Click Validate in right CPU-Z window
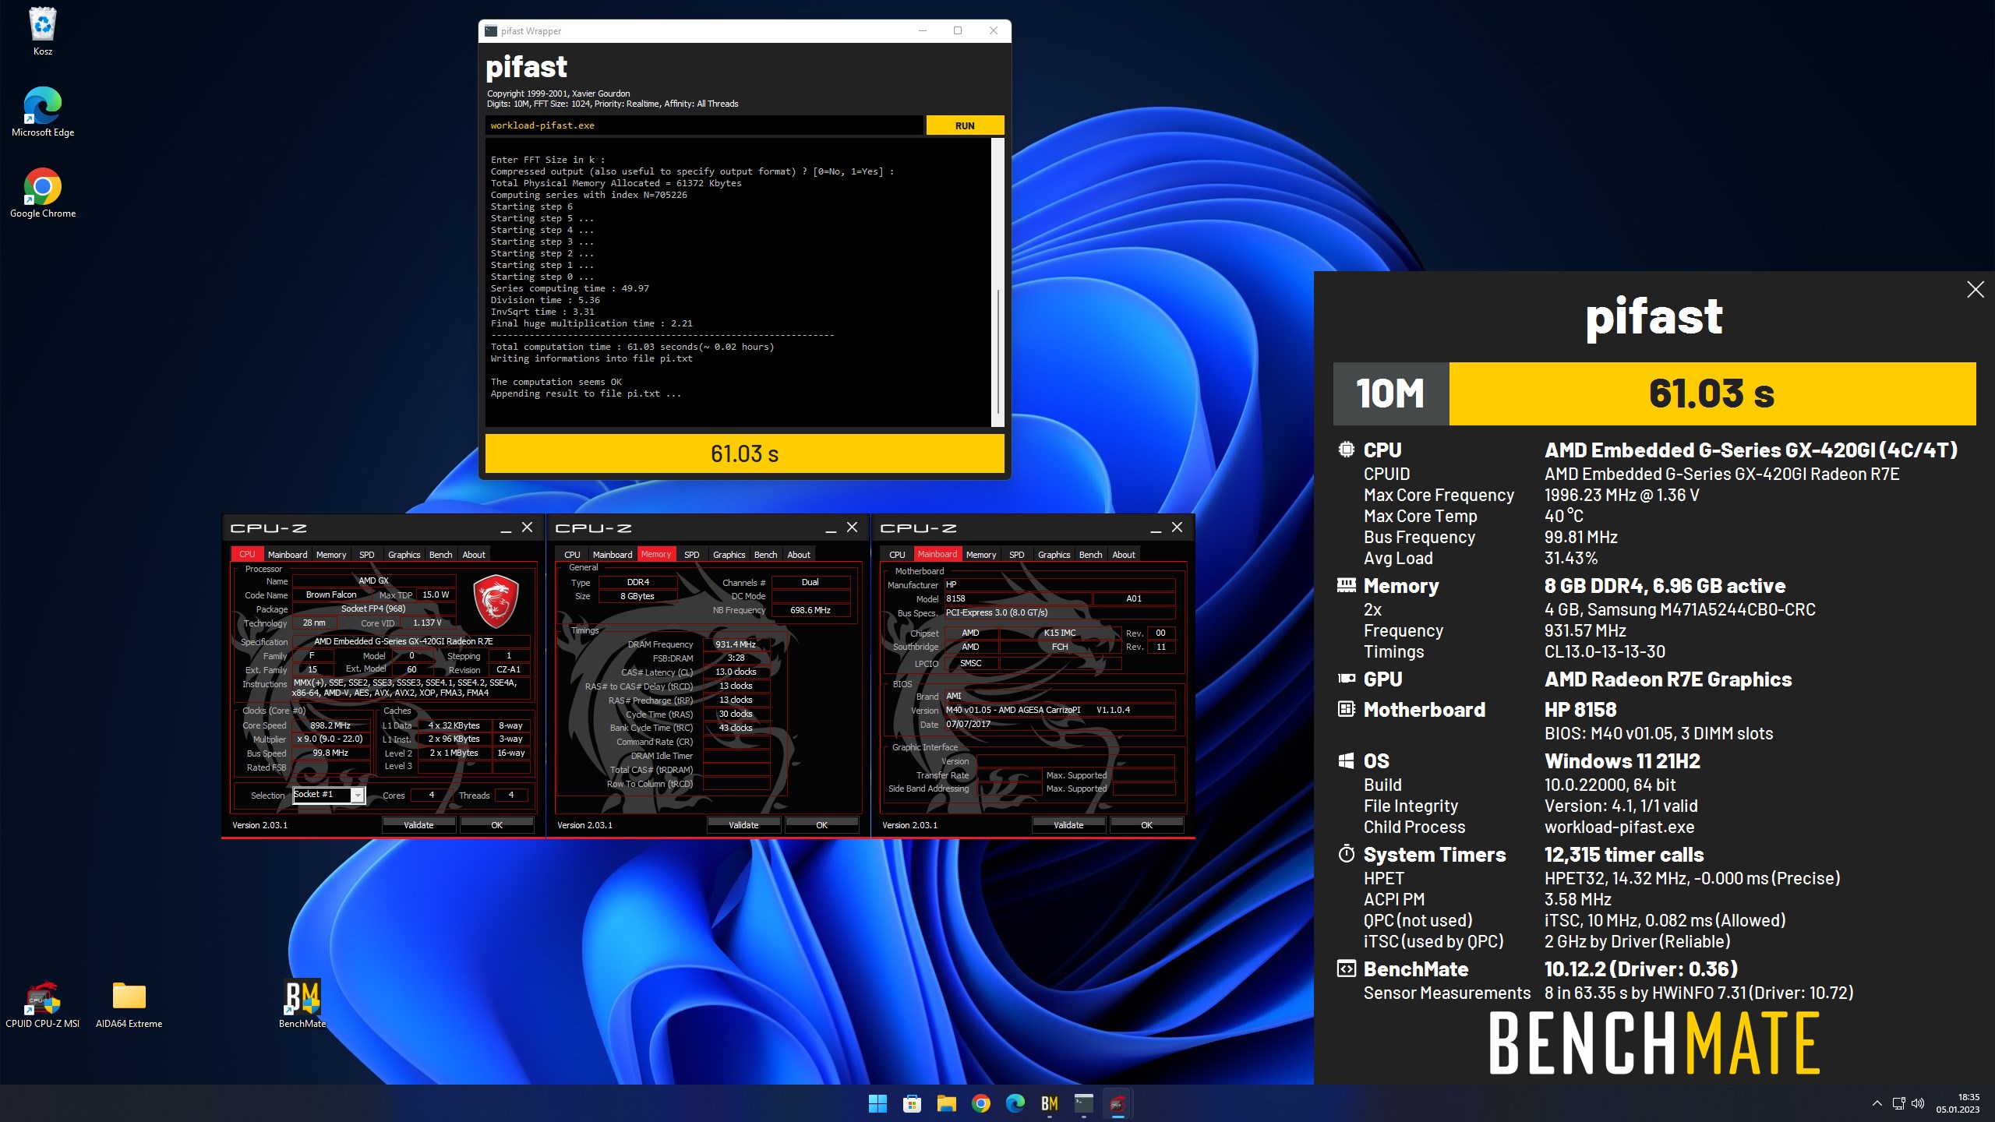 tap(1068, 824)
